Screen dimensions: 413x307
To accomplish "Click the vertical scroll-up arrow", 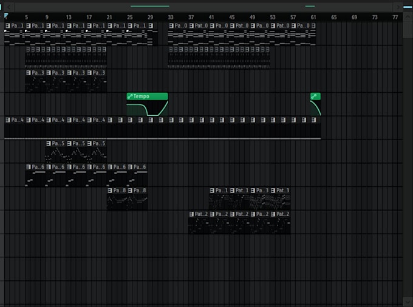I will point(408,18).
